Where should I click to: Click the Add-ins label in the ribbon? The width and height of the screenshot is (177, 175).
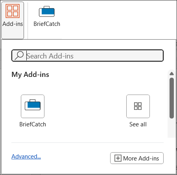tap(13, 24)
